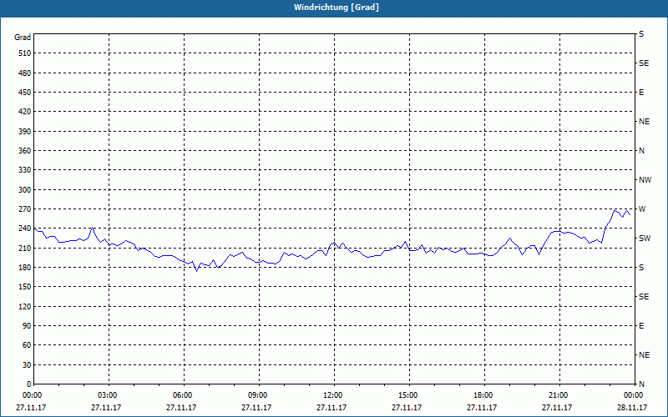Select the 240 value on the y-axis

(x=25, y=229)
